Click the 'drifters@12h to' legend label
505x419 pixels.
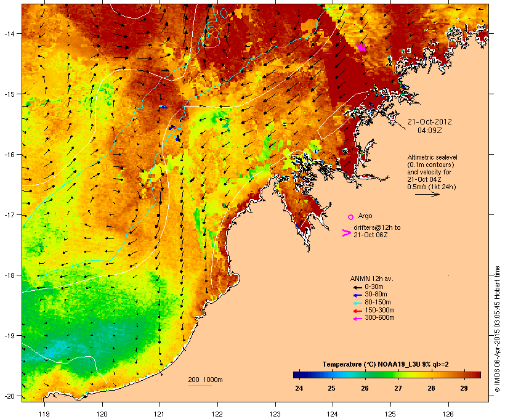377,227
